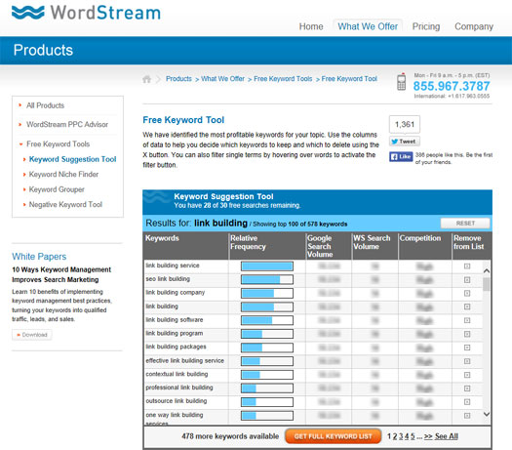Go to results page 5
The height and width of the screenshot is (450, 512).
[413, 436]
